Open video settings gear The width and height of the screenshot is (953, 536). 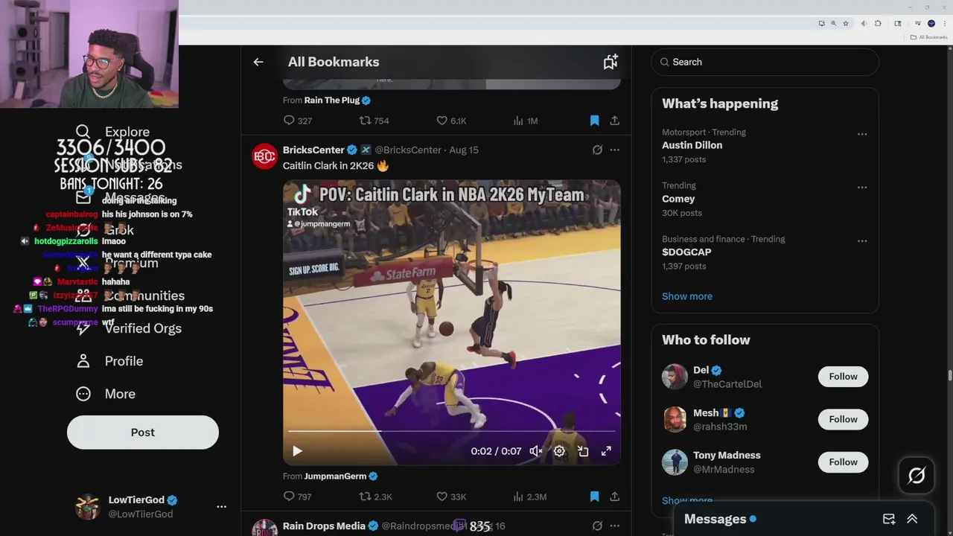559,451
